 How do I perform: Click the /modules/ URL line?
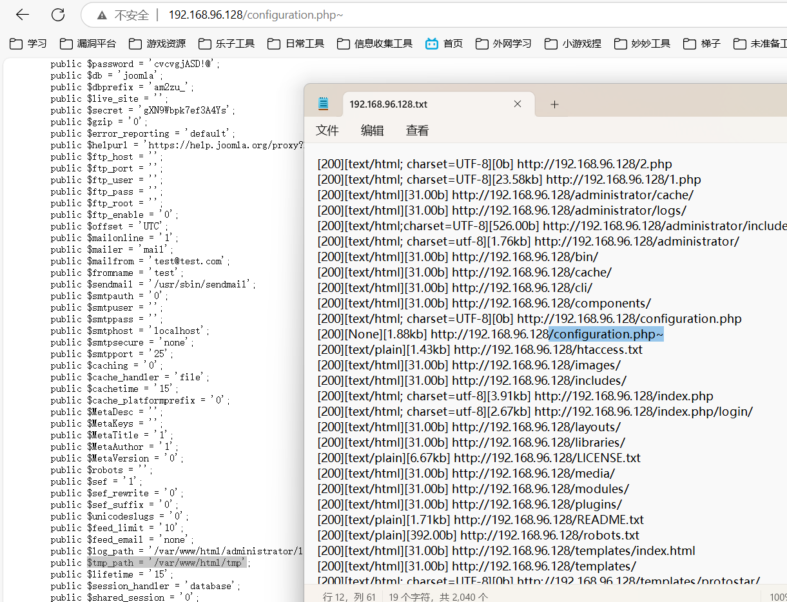[x=474, y=489]
